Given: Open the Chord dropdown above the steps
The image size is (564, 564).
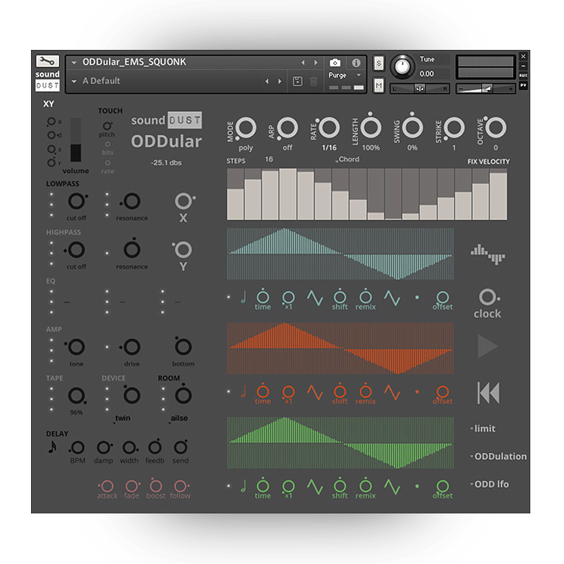Looking at the screenshot, I should [347, 159].
